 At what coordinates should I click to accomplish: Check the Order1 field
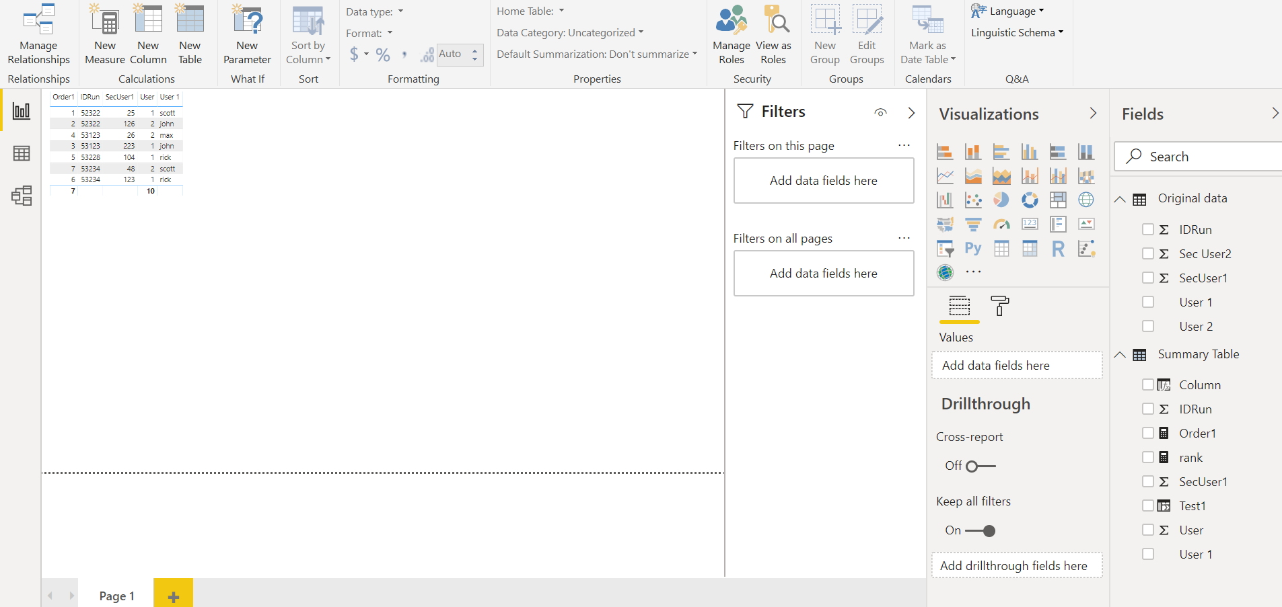[1148, 433]
